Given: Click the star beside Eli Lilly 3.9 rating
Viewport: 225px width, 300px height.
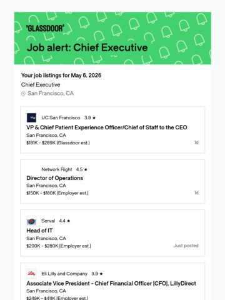Looking at the screenshot, I should (101, 274).
